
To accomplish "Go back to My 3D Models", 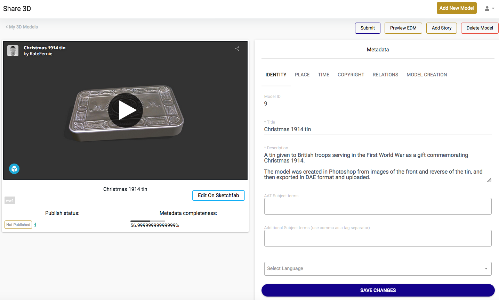I will point(22,27).
